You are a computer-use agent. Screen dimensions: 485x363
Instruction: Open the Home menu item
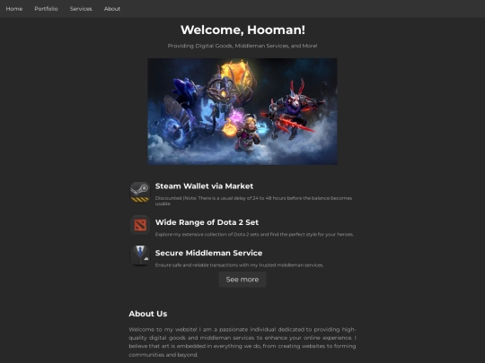[14, 9]
